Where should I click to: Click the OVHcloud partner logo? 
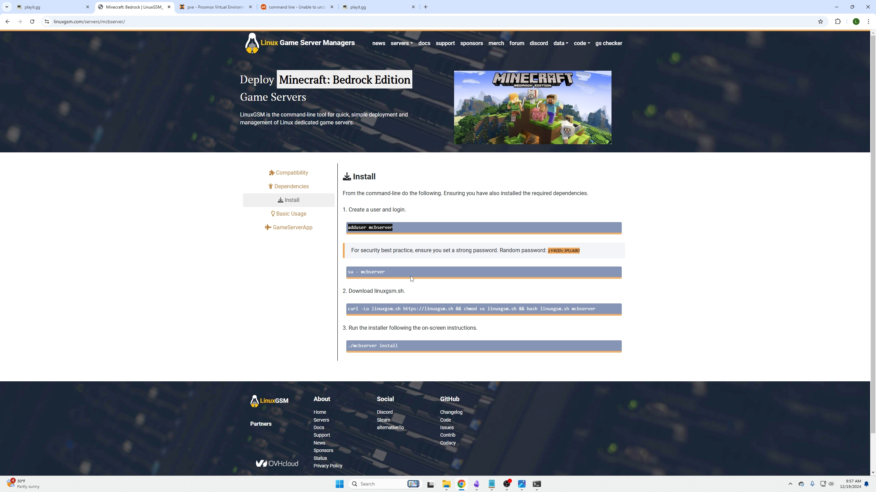point(277,463)
